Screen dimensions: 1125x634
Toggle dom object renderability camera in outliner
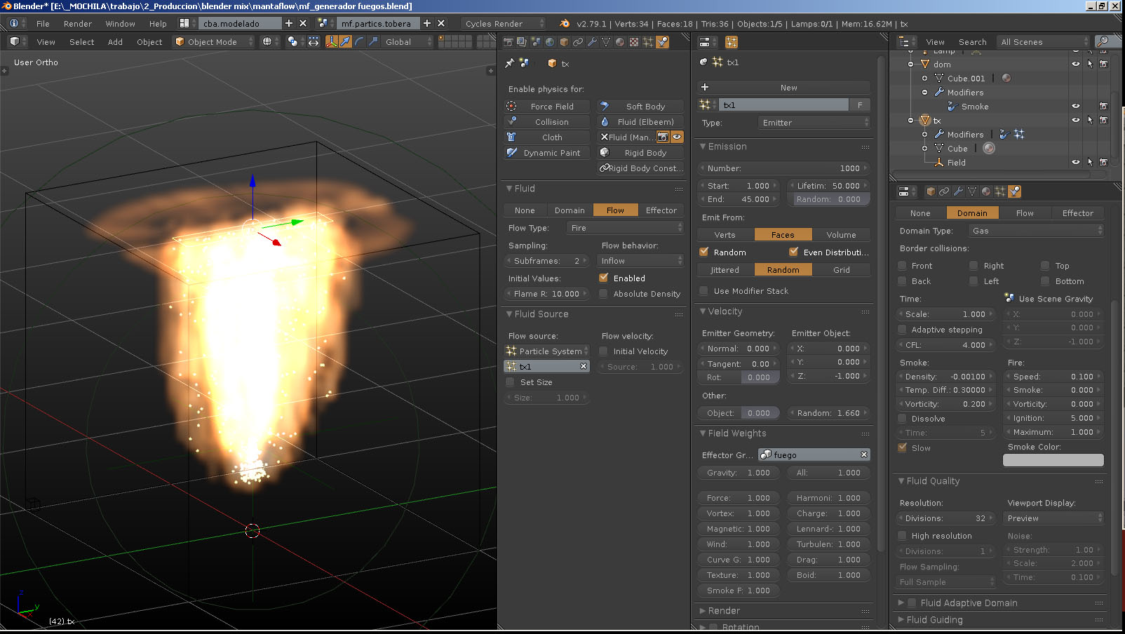(1103, 64)
